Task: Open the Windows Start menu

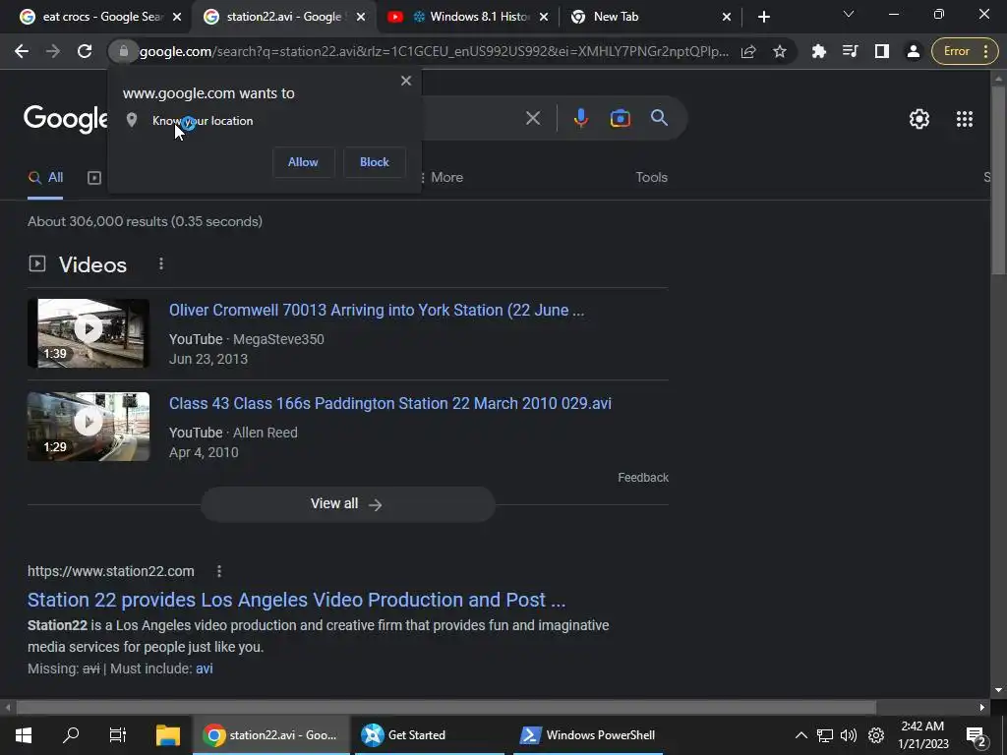Action: (24, 735)
